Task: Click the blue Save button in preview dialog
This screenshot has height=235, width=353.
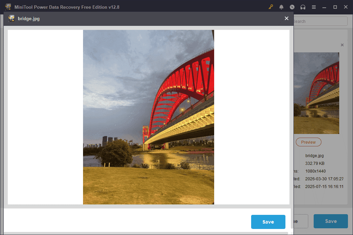Action: pyautogui.click(x=268, y=222)
